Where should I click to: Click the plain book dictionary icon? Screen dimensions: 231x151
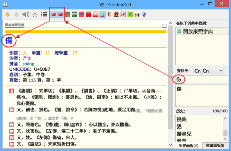[109, 14]
